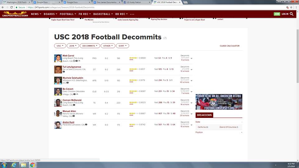Viewport: 299px width, 168px height.
Task: Click the green JOIN button
Action: point(277,14)
